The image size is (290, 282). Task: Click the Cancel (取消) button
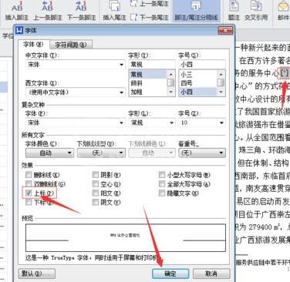click(211, 274)
